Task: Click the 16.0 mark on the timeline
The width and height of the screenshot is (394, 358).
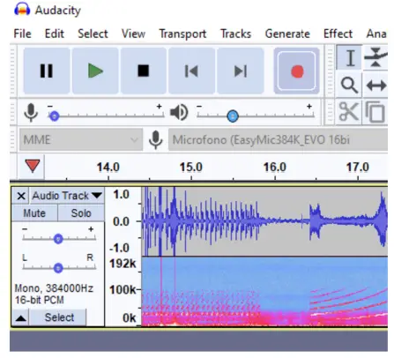Action: (x=274, y=168)
